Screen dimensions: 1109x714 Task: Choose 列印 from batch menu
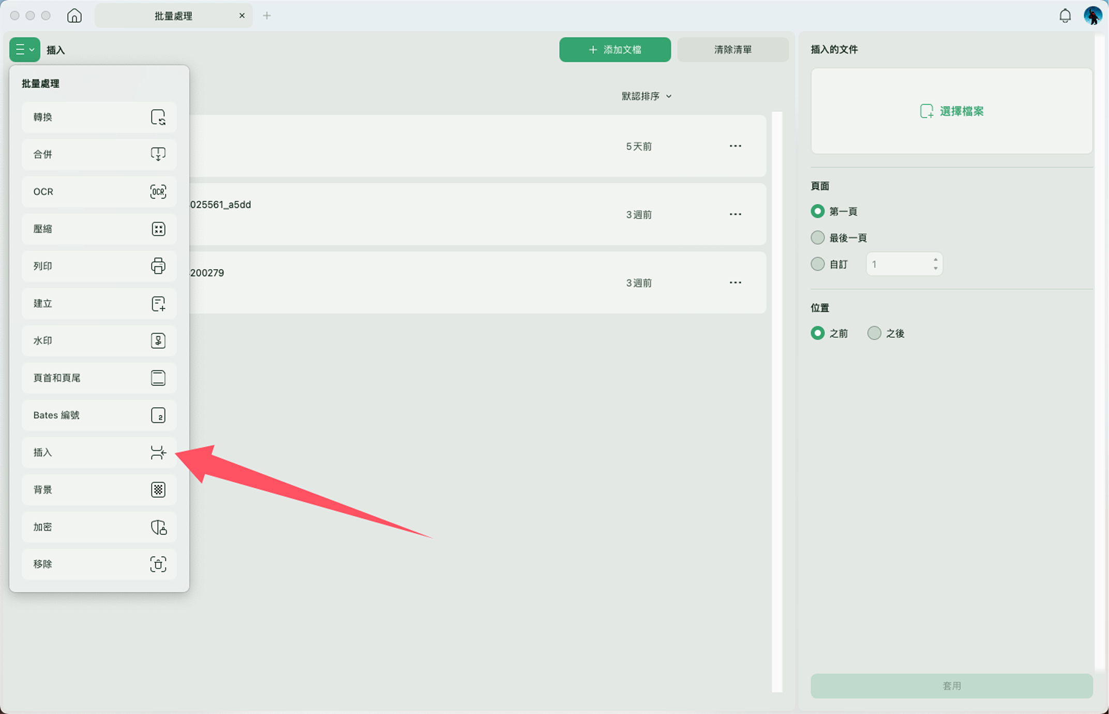click(x=99, y=266)
